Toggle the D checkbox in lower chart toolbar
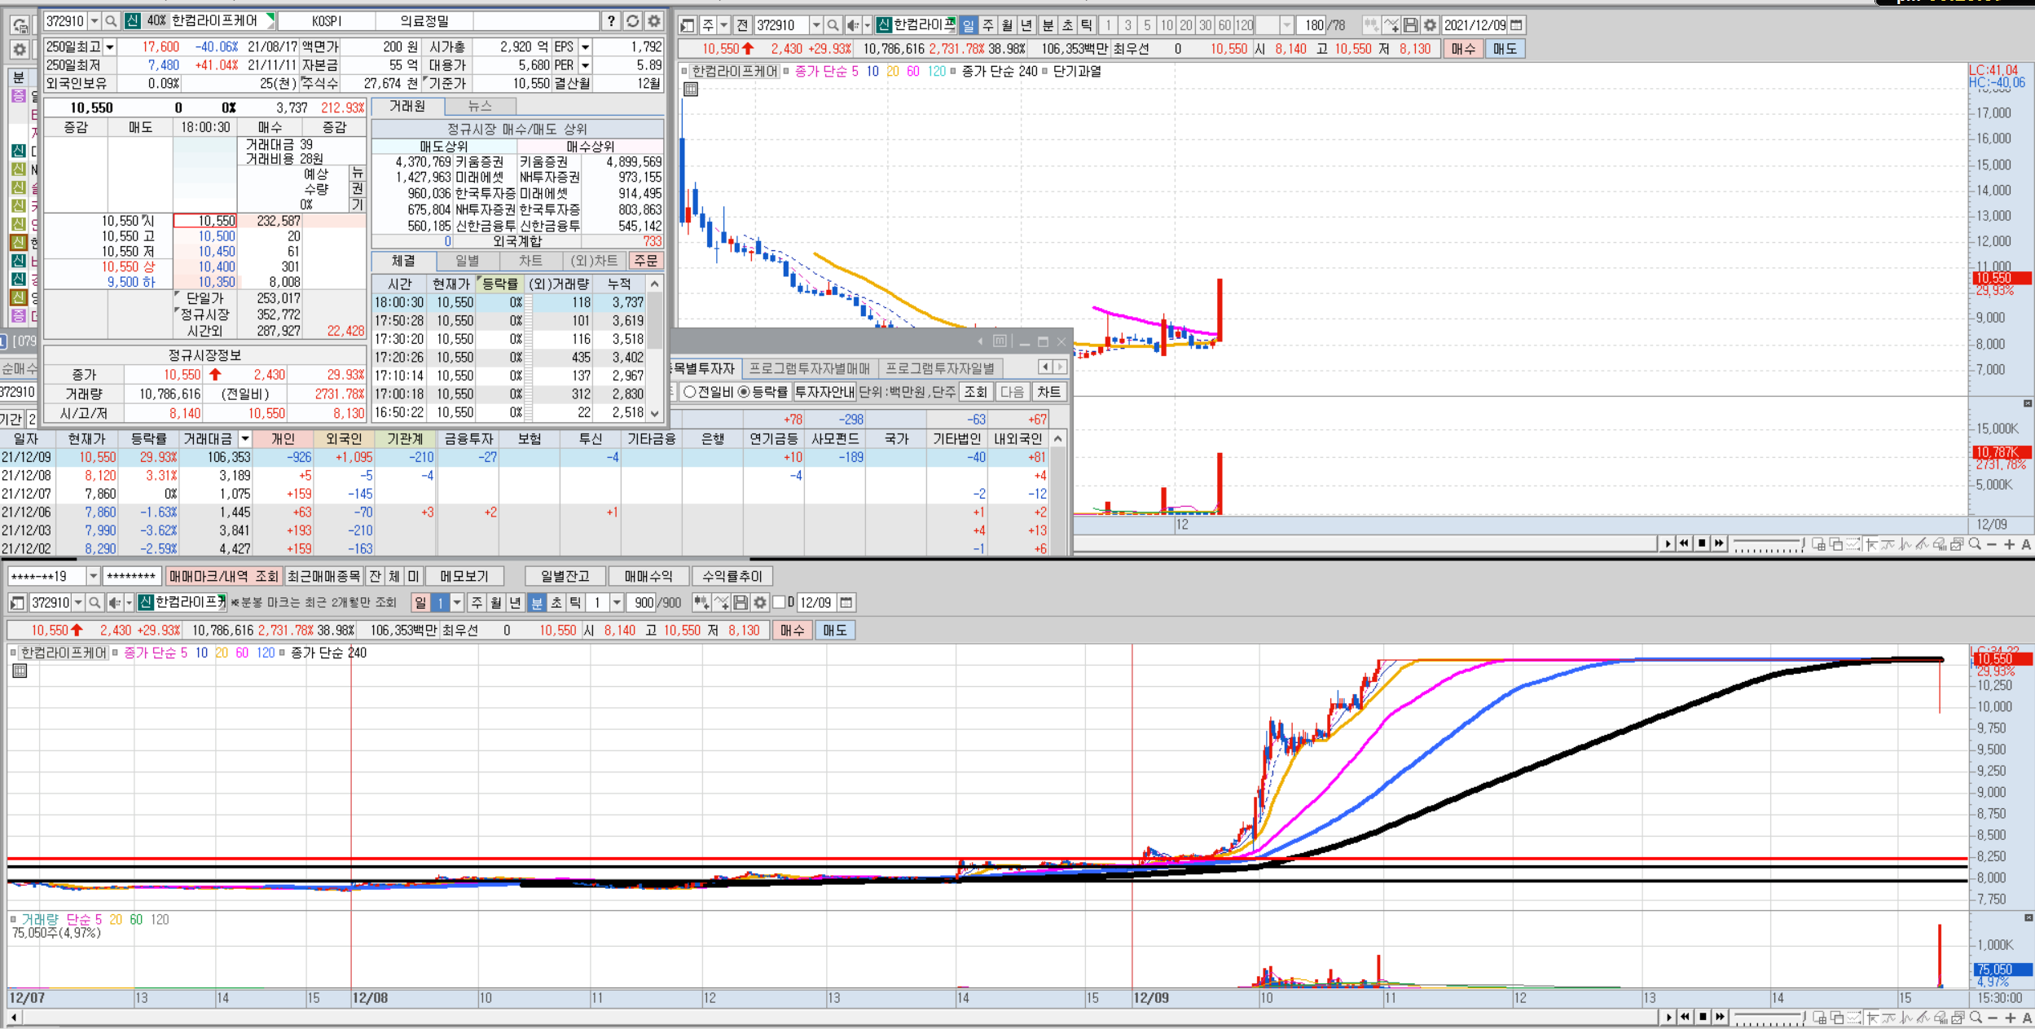Image resolution: width=2035 pixels, height=1029 pixels. coord(780,603)
